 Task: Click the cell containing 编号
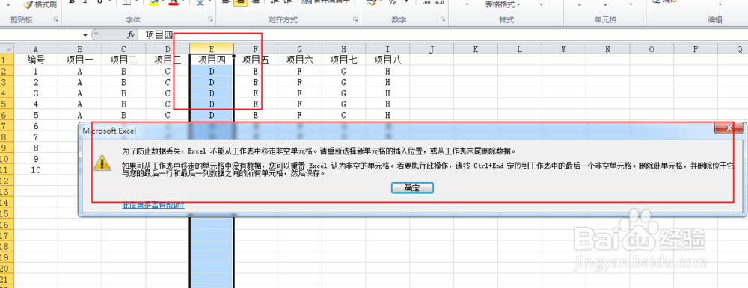click(36, 60)
